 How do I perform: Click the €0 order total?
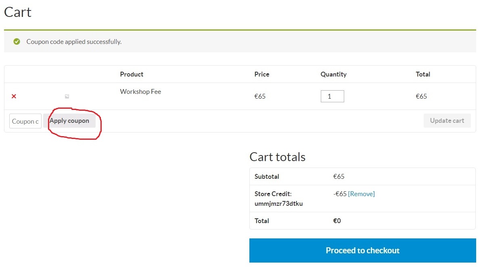(x=337, y=221)
